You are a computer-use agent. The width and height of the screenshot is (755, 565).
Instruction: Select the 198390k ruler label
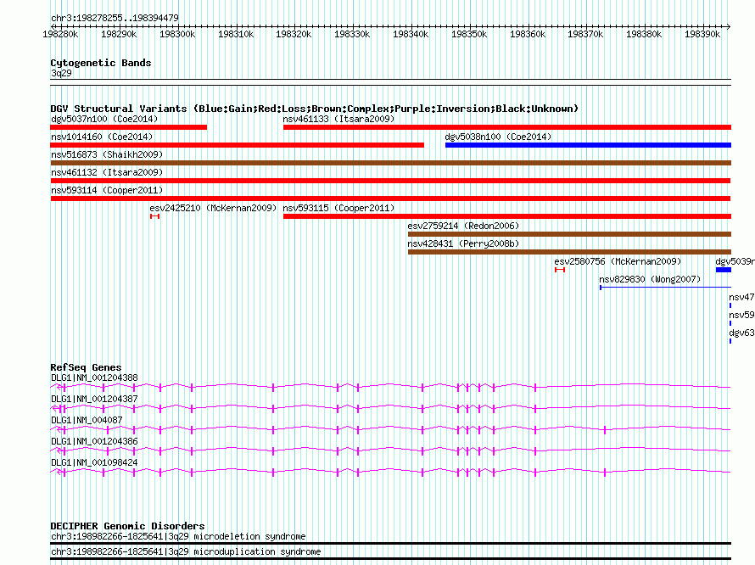[702, 34]
